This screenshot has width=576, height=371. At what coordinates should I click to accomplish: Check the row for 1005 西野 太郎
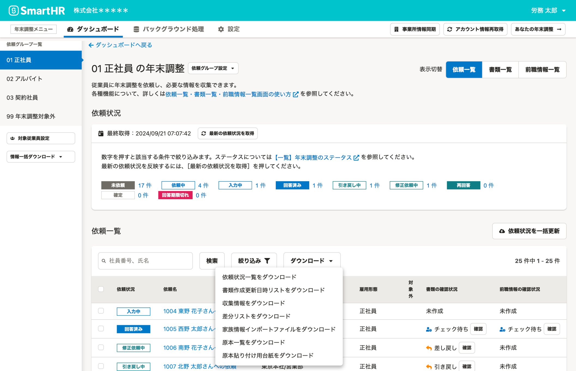pos(101,329)
